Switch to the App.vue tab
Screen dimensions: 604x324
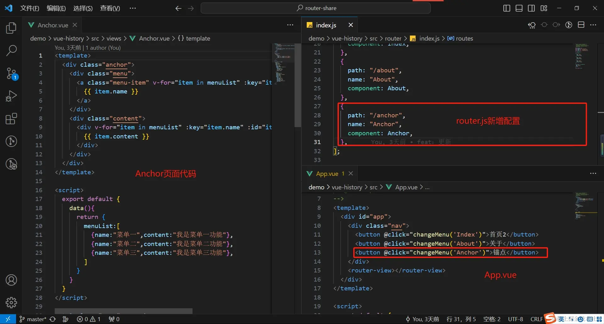(330, 174)
